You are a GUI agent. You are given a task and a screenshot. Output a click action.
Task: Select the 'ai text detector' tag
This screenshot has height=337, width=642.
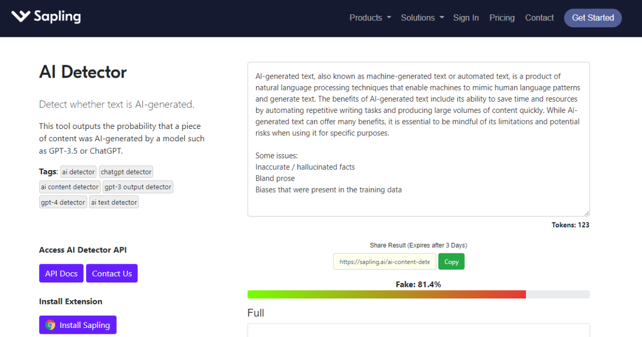pos(113,202)
